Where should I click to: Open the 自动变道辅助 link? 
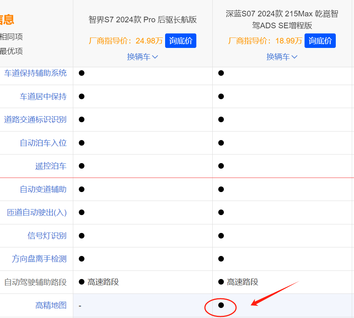[43, 189]
